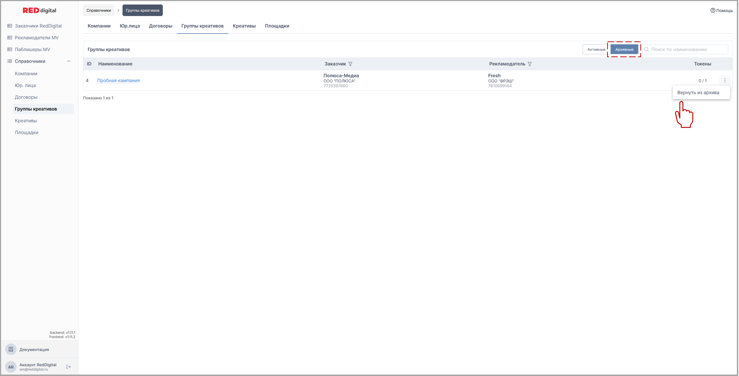739x376 pixels.
Task: Open the Договоры tab
Action: [x=160, y=26]
